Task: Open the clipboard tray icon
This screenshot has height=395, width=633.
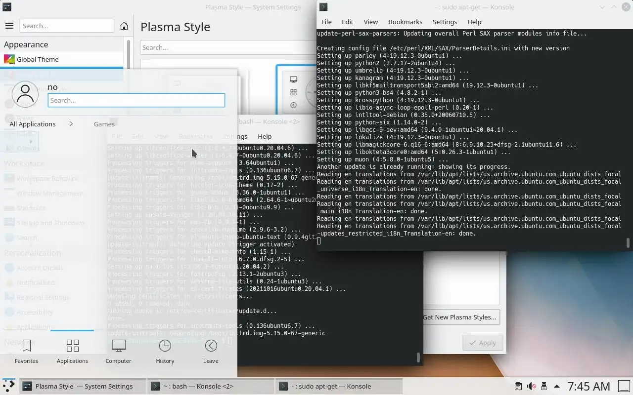Action: tap(518, 386)
